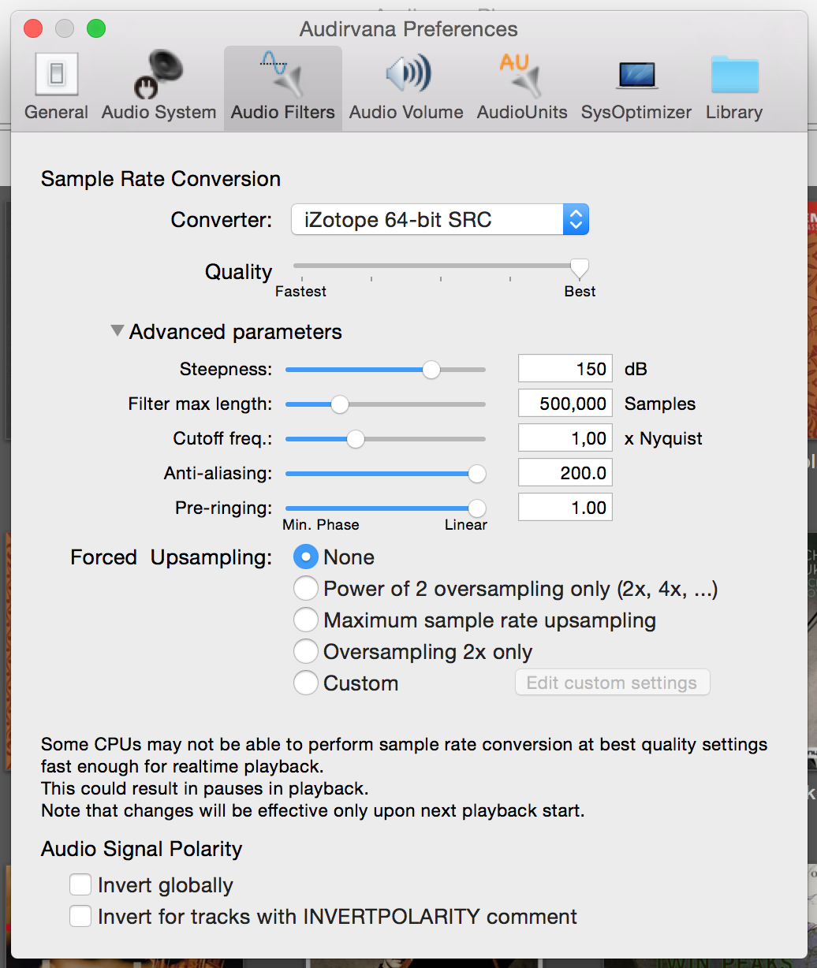Click the Quality slider Best handle
Screen dimensions: 817x968
(x=580, y=269)
